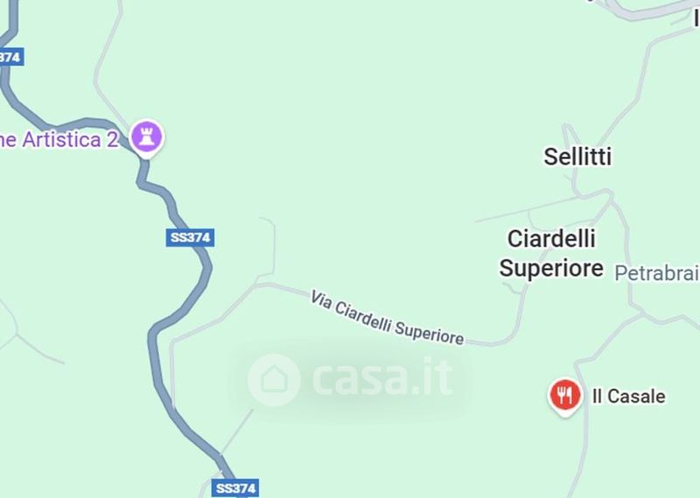Click the Sellitti locality label
The width and height of the screenshot is (700, 498).
(x=577, y=157)
